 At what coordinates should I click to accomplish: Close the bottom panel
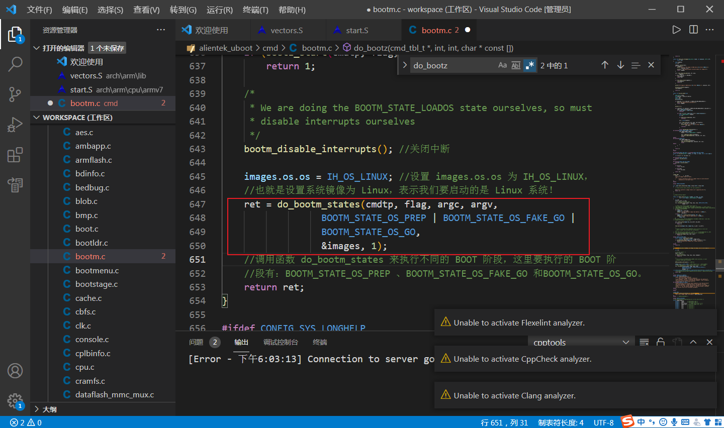pyautogui.click(x=709, y=342)
